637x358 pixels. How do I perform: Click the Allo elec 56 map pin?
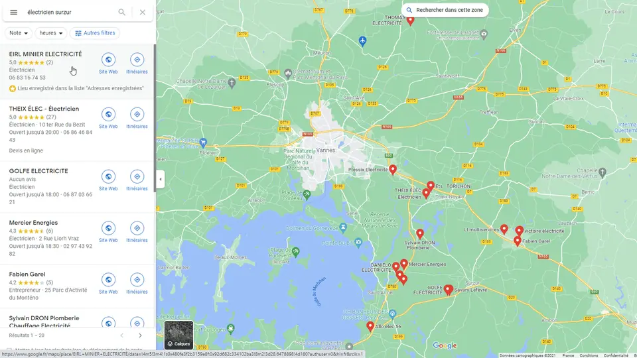click(370, 327)
